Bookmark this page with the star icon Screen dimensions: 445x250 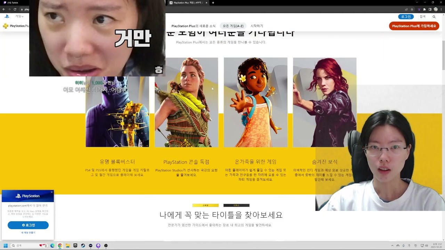click(x=412, y=9)
